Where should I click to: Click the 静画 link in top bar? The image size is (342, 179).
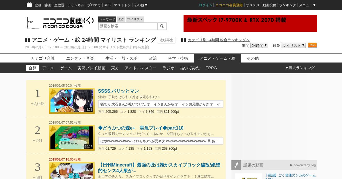pyautogui.click(x=48, y=5)
